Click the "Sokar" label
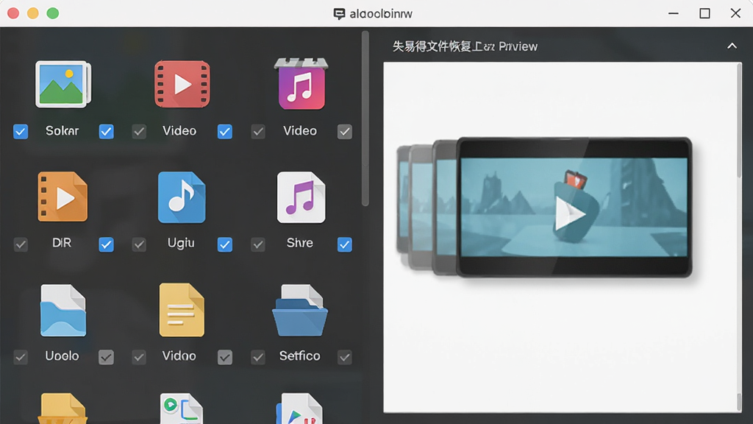This screenshot has height=424, width=753. click(x=62, y=131)
